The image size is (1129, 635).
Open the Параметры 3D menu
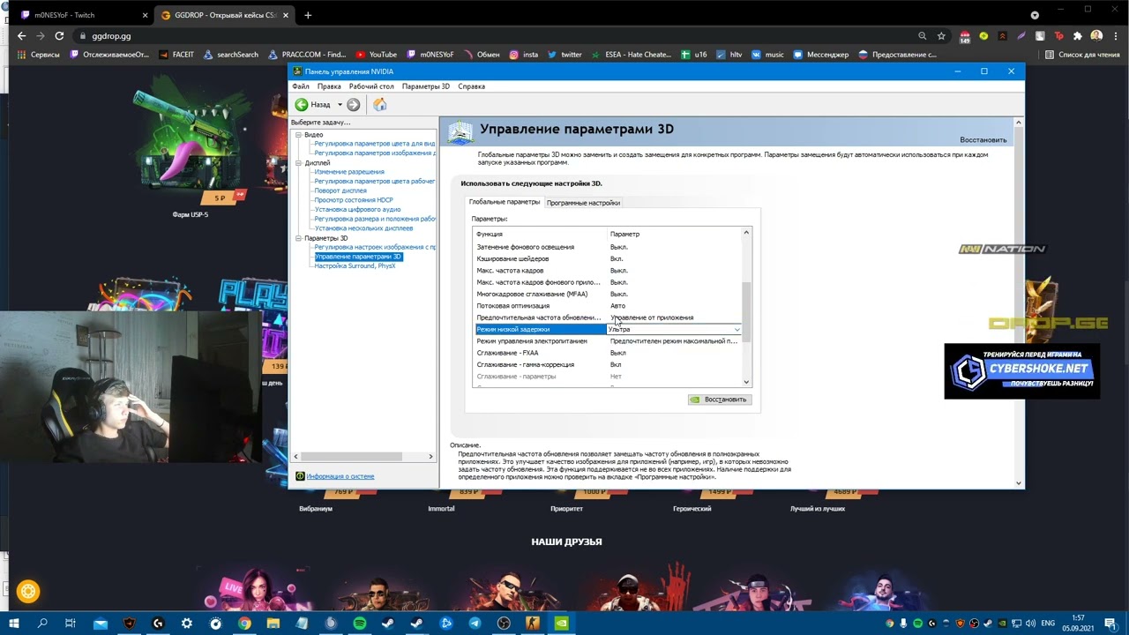(426, 86)
